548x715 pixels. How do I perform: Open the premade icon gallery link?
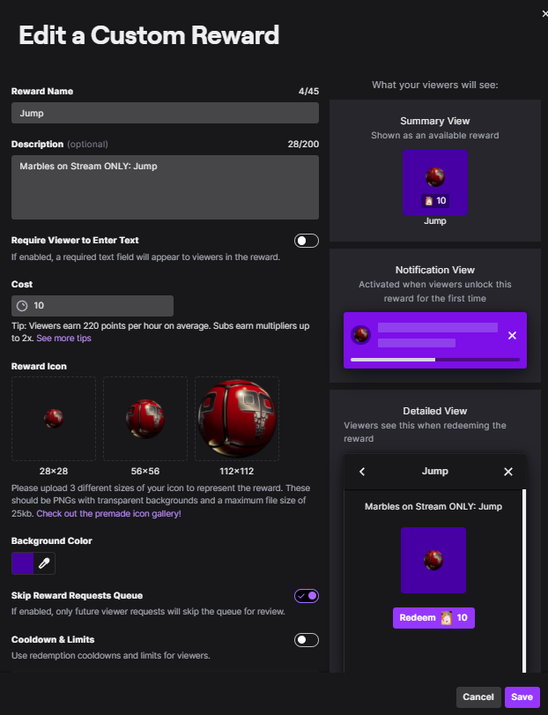(x=108, y=513)
